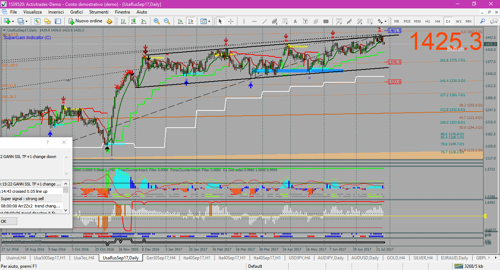Open the Inserisci menu
Image resolution: width=500 pixels, height=270 pixels.
coord(56,12)
